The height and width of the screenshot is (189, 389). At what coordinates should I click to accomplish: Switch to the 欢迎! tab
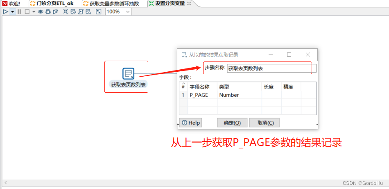point(11,4)
